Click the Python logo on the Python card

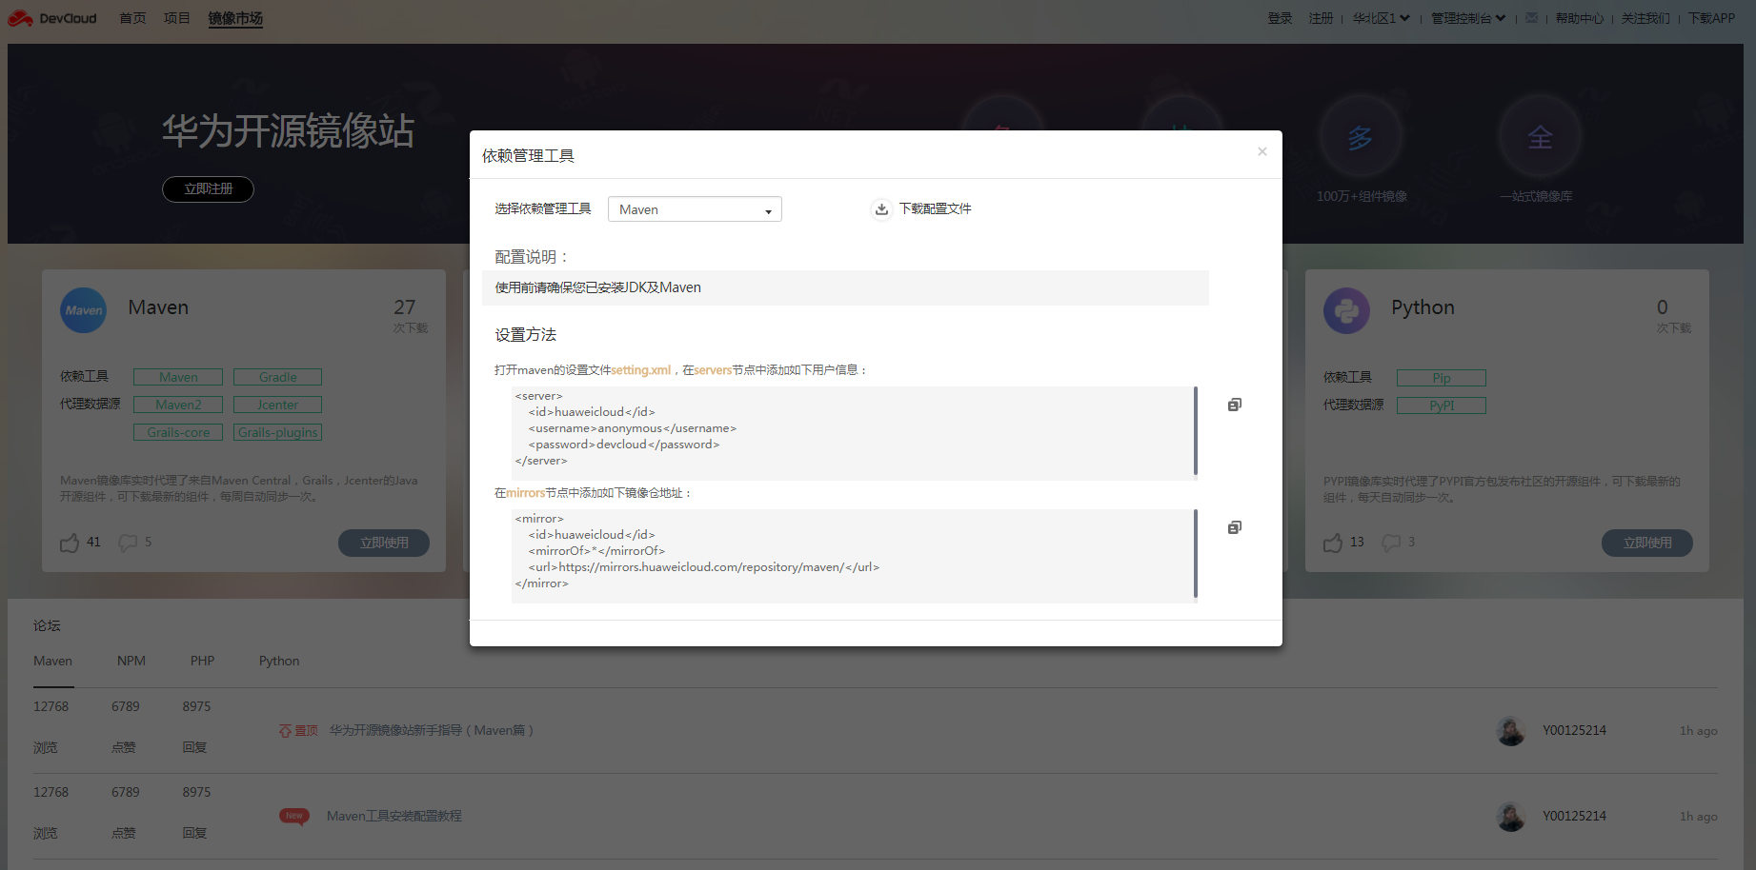1346,309
